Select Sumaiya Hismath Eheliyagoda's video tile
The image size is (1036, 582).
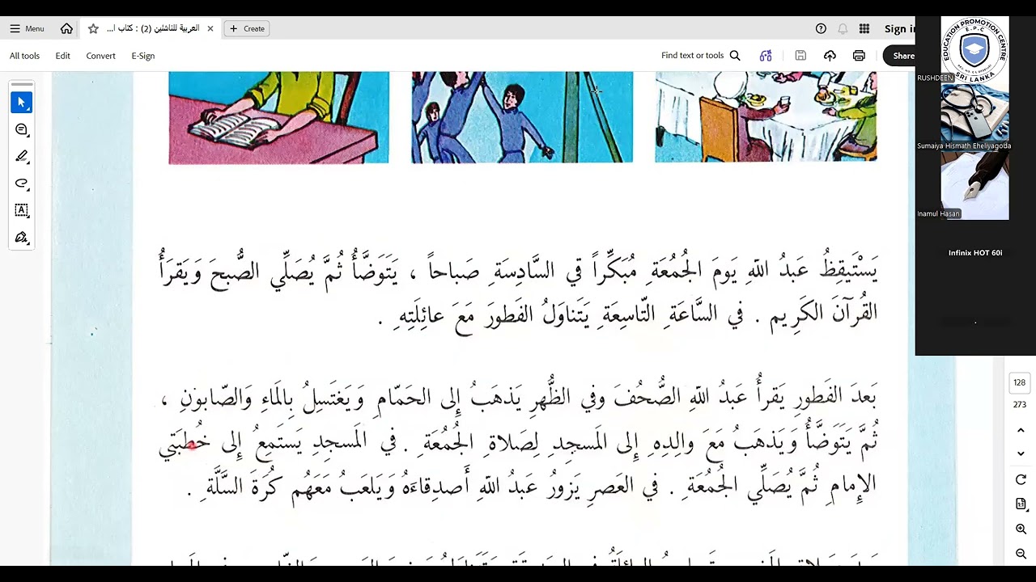click(974, 117)
